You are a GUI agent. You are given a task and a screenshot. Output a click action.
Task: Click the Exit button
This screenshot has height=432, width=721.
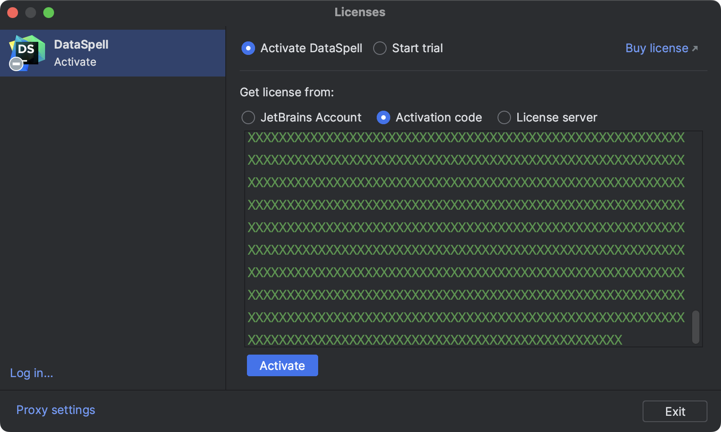tap(675, 411)
